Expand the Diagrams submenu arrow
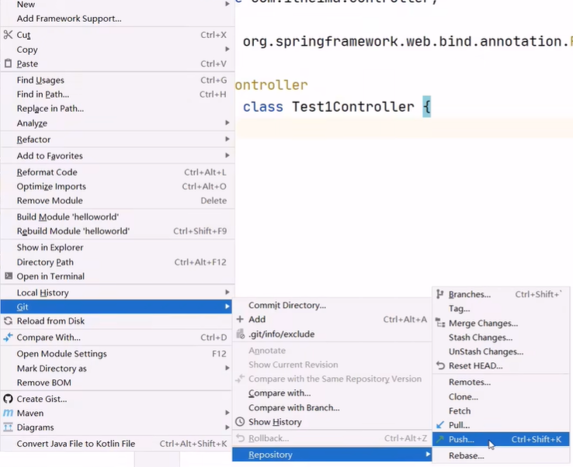 [x=227, y=427]
